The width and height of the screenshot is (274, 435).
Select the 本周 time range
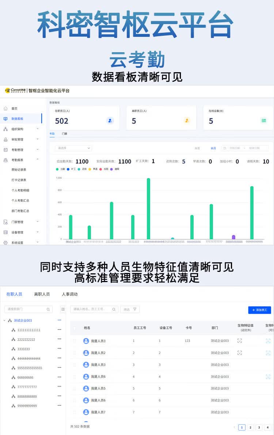pos(197,148)
